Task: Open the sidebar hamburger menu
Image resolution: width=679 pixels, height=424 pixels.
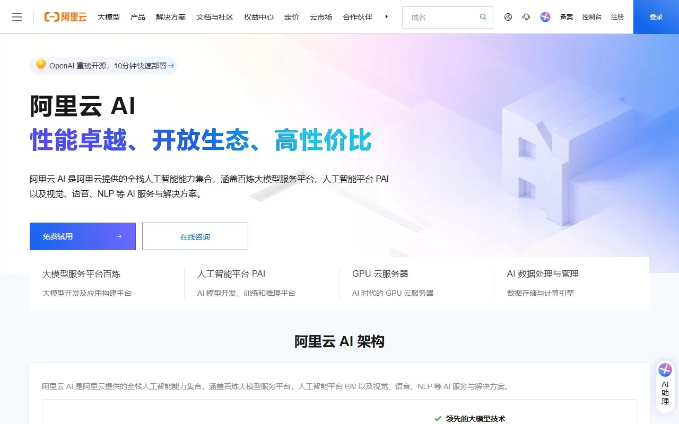Action: coord(17,16)
